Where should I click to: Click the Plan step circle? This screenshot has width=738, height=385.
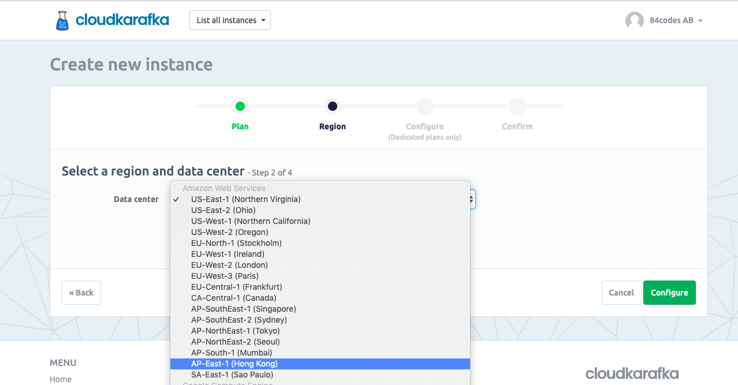pos(240,106)
